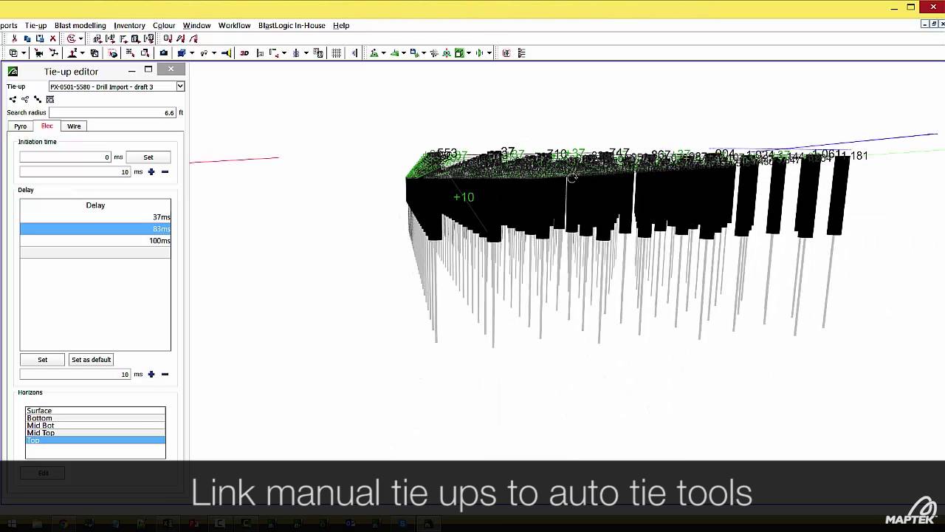Viewport: 945px width, 532px height.
Task: Click the Delay column header
Action: pos(95,205)
